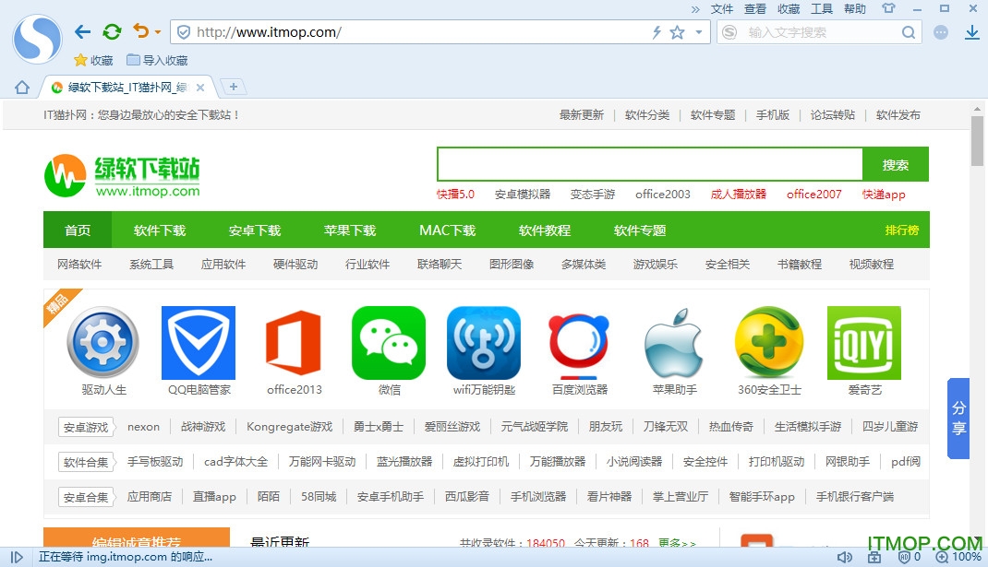Open the round chat bubble icon
This screenshot has height=567, width=988.
click(941, 32)
